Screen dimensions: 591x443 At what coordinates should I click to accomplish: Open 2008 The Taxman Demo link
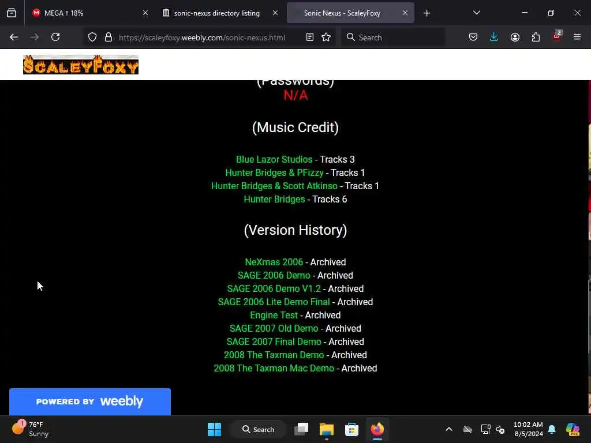(x=274, y=355)
